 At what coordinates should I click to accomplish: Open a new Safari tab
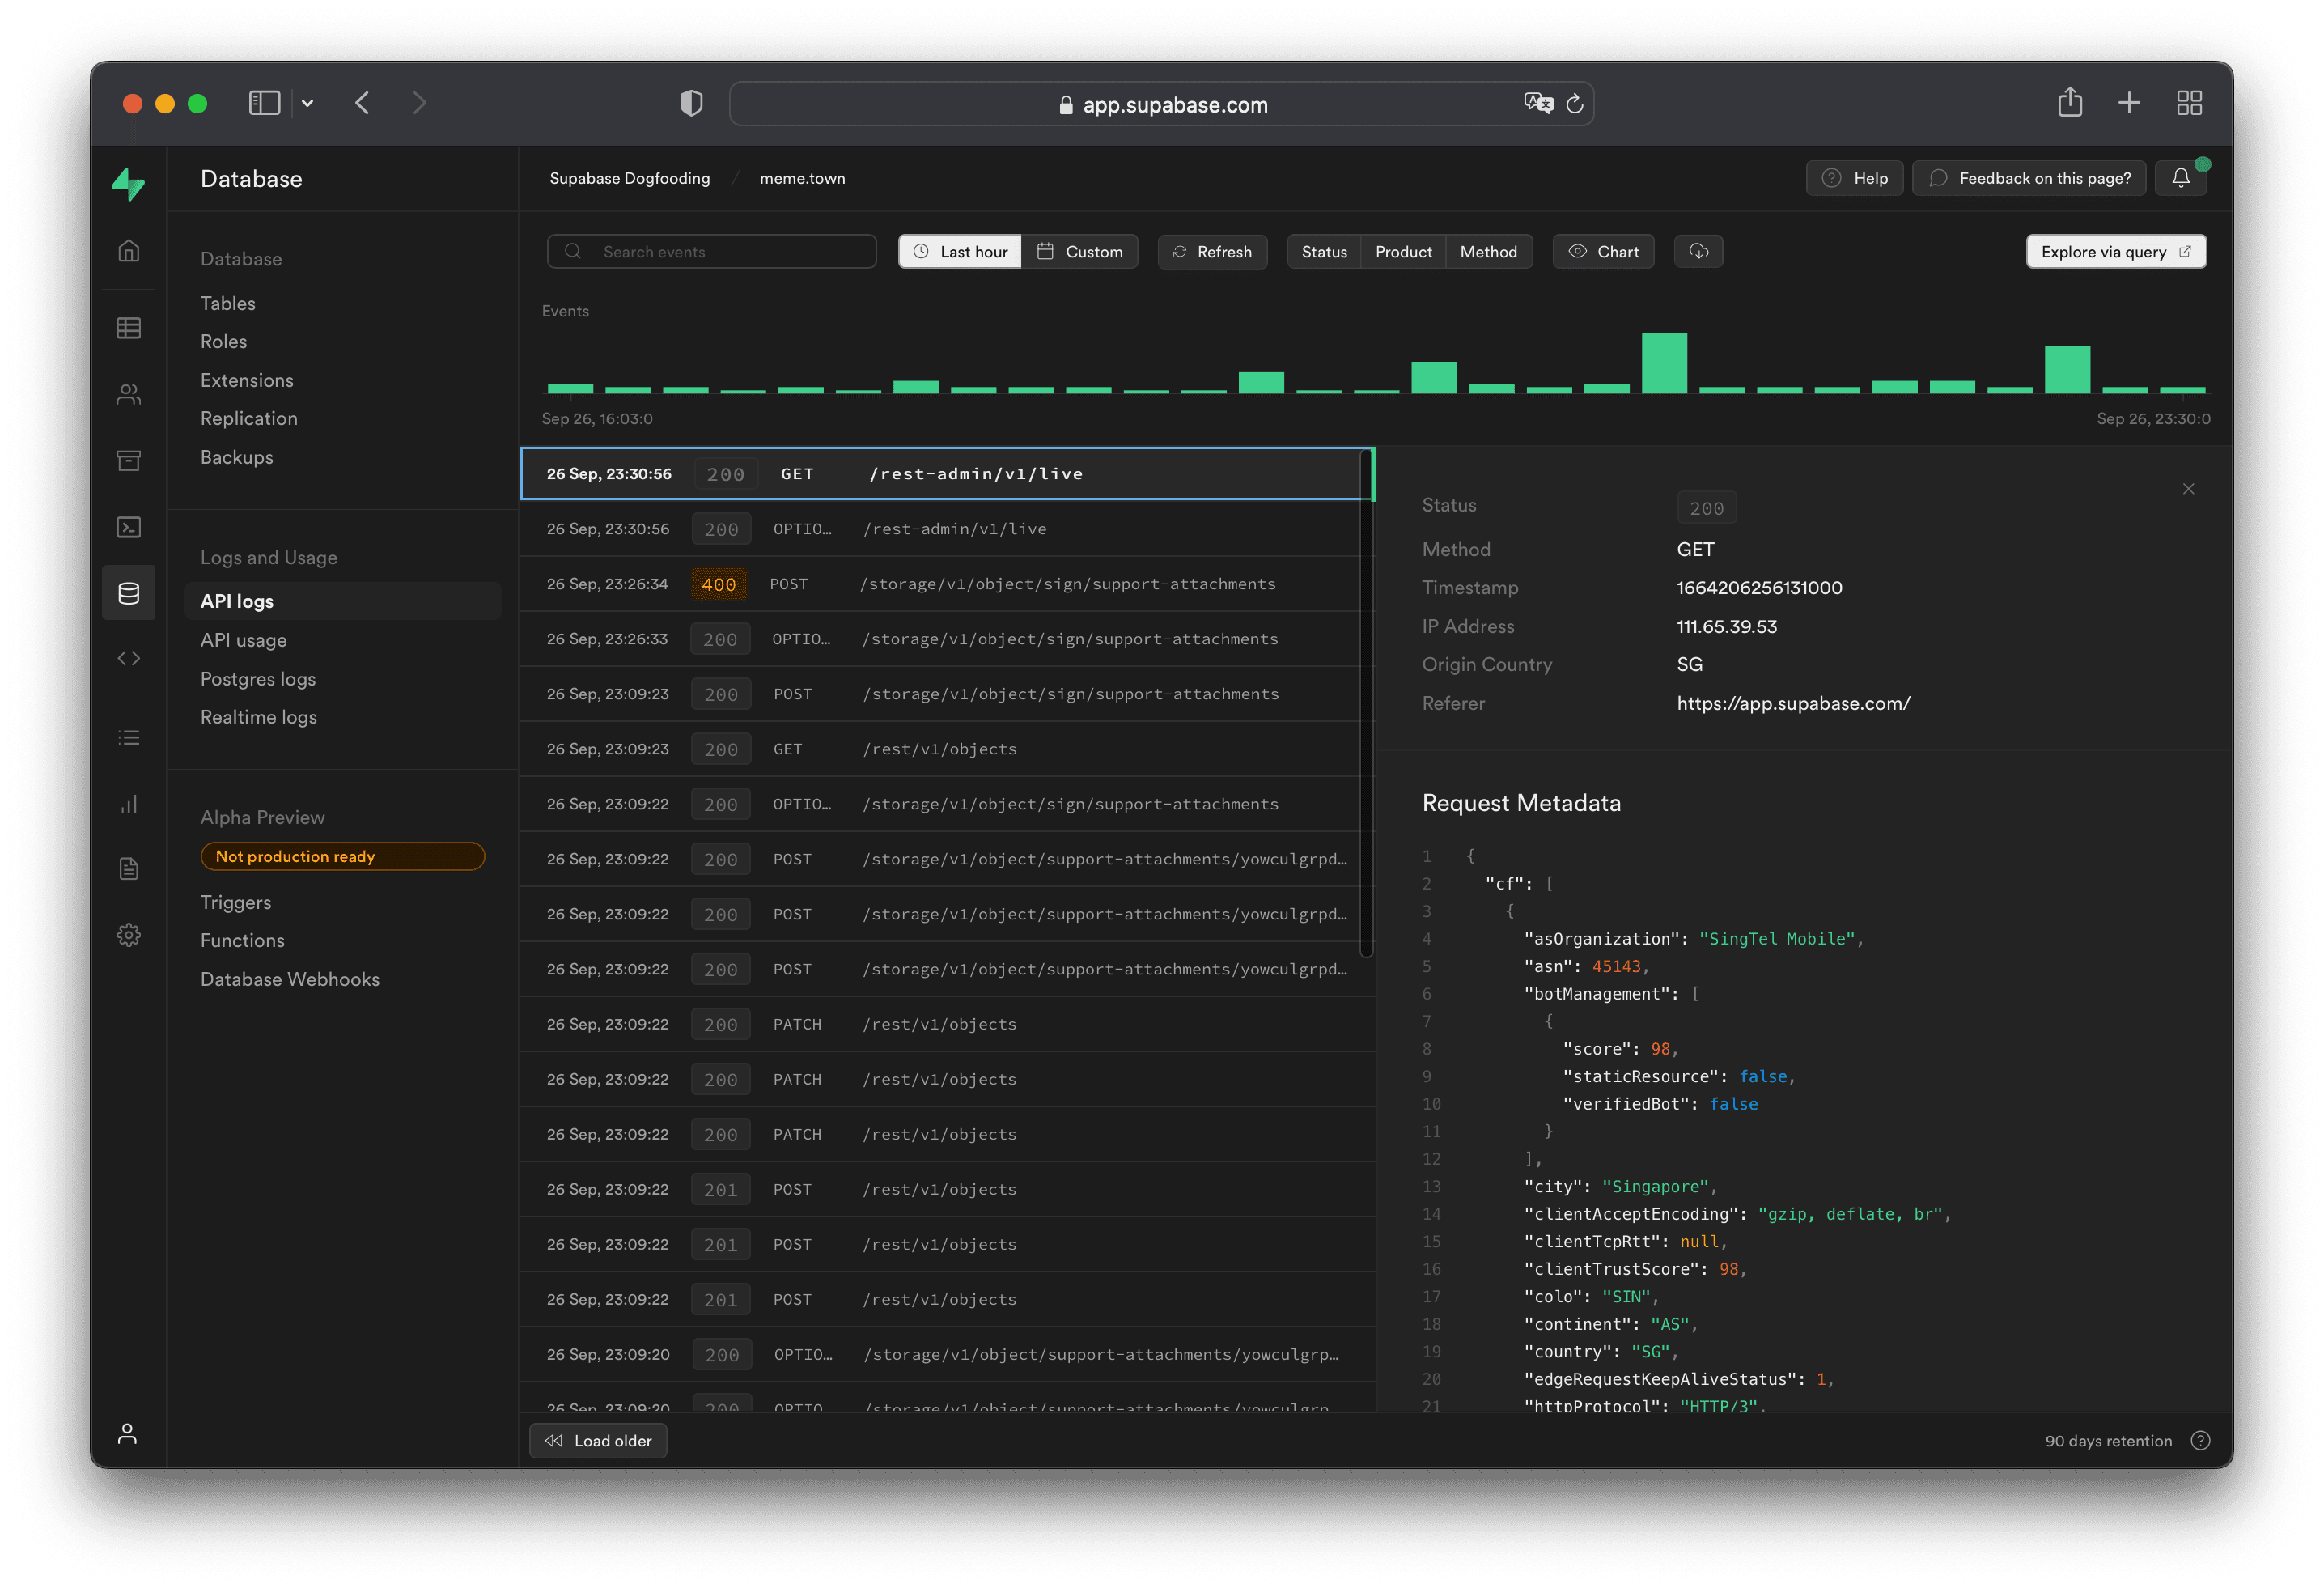(x=2129, y=103)
